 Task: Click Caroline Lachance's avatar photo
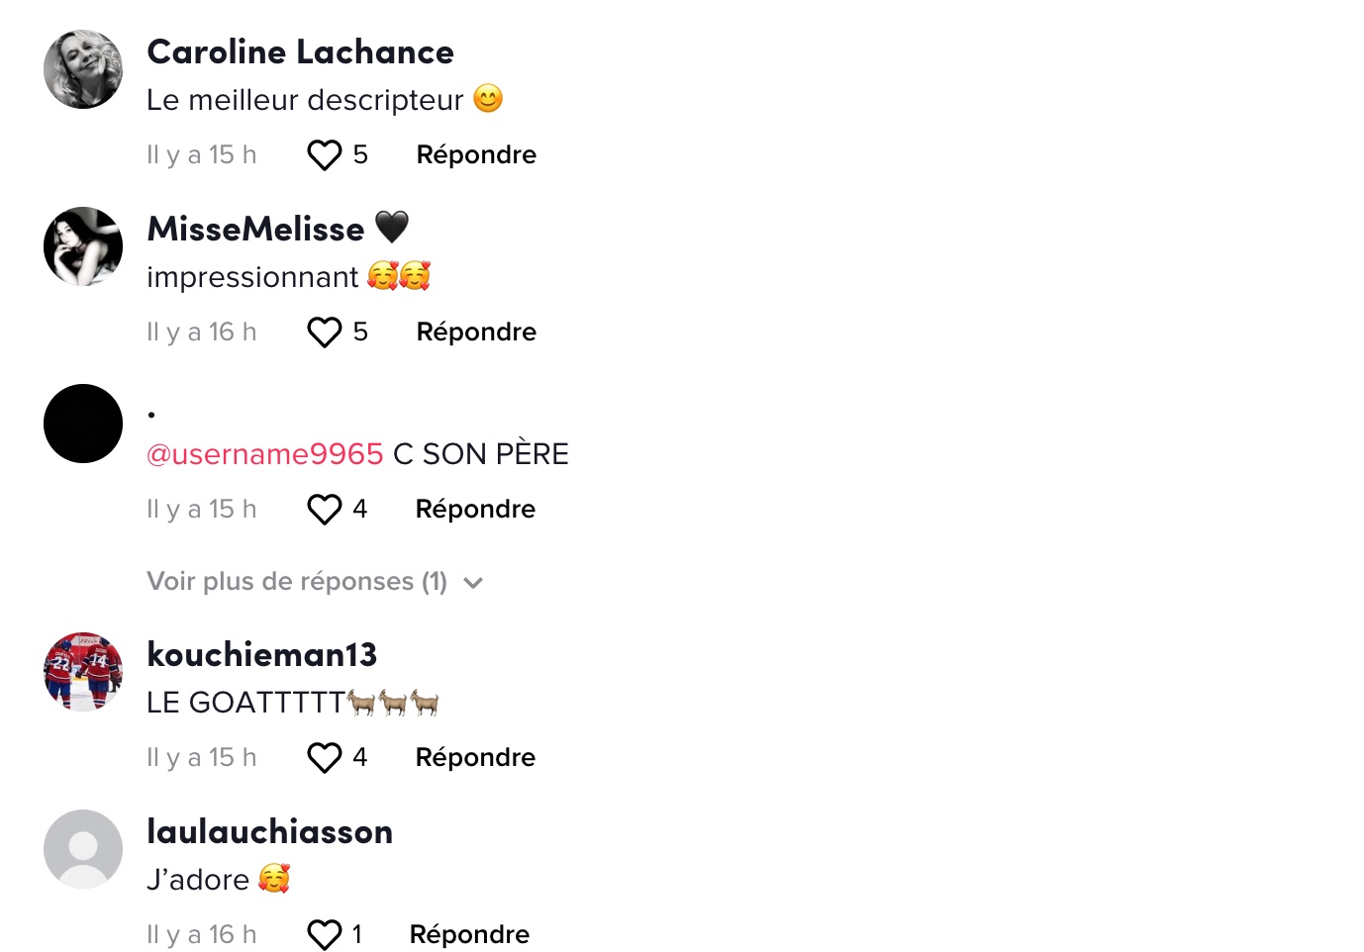(x=83, y=69)
